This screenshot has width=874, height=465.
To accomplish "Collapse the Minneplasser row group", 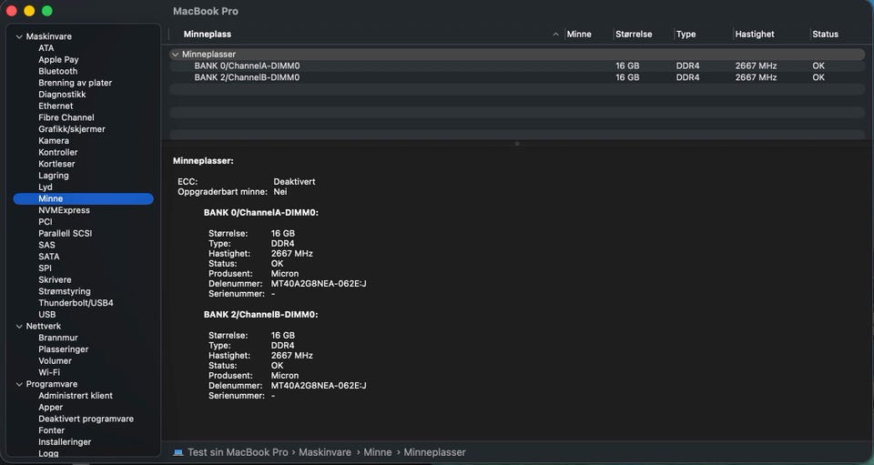I will (x=175, y=55).
